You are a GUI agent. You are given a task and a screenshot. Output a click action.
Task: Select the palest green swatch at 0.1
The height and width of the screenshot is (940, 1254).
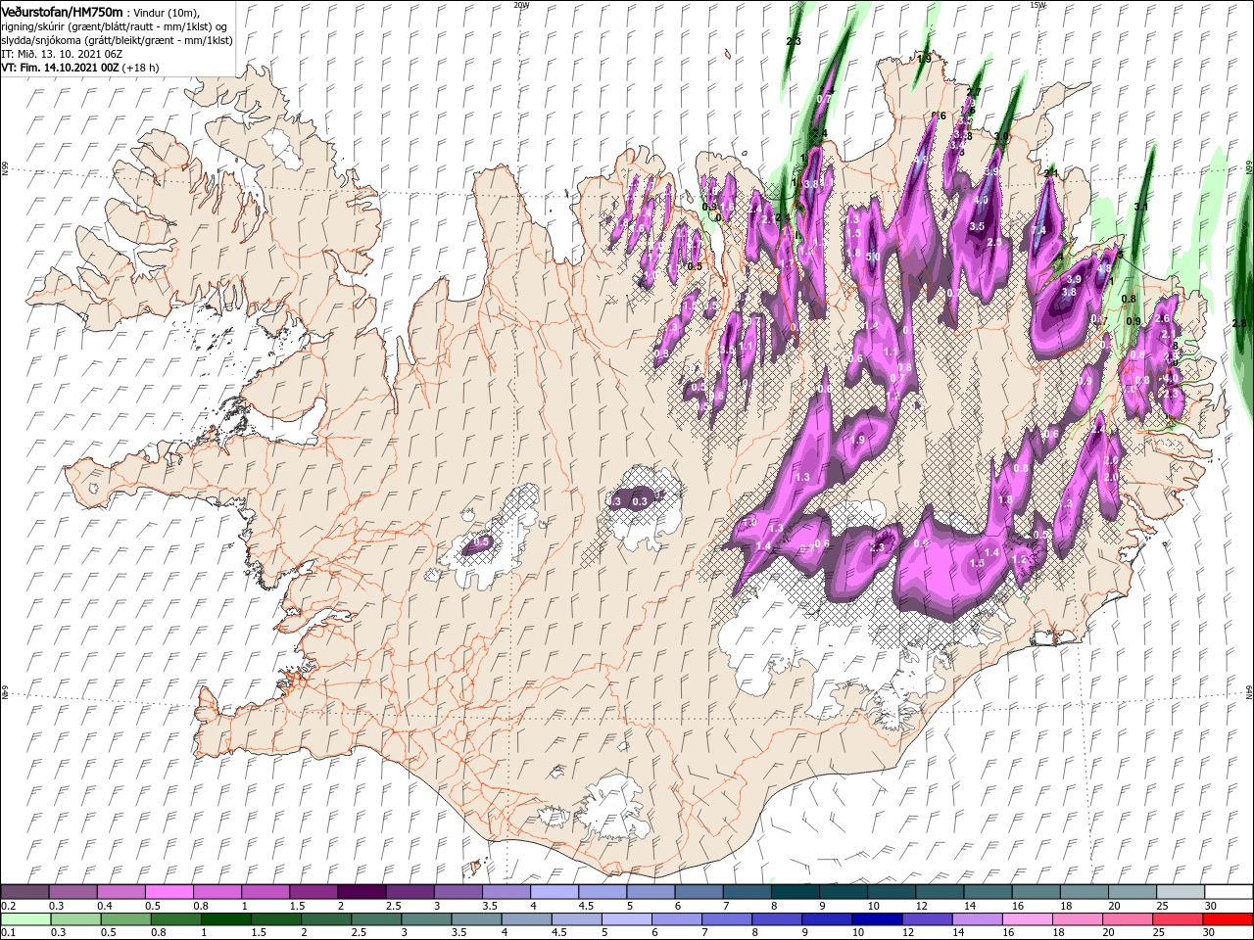[x=24, y=919]
